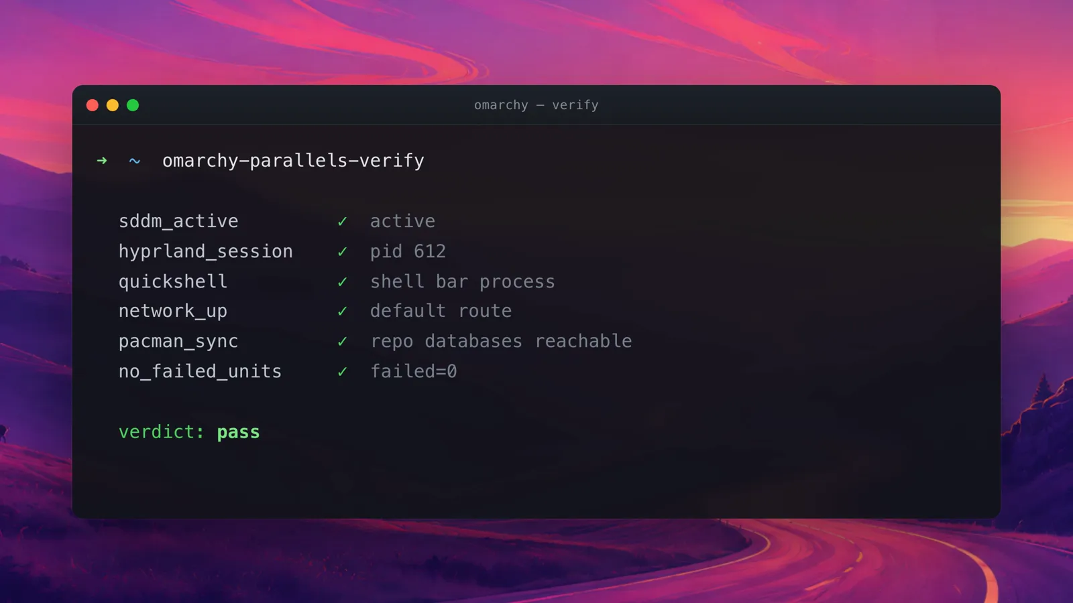Click the 'failed=0' value
The image size is (1073, 603).
coord(414,371)
